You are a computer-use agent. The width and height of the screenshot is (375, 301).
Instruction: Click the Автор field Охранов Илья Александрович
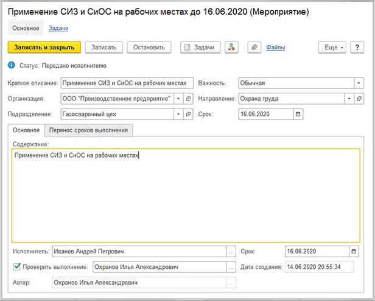click(139, 283)
